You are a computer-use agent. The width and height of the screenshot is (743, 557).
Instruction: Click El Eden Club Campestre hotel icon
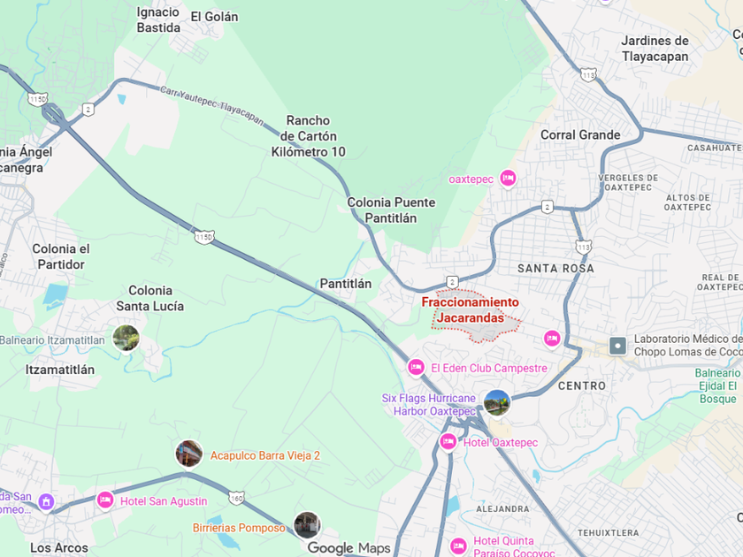(416, 367)
